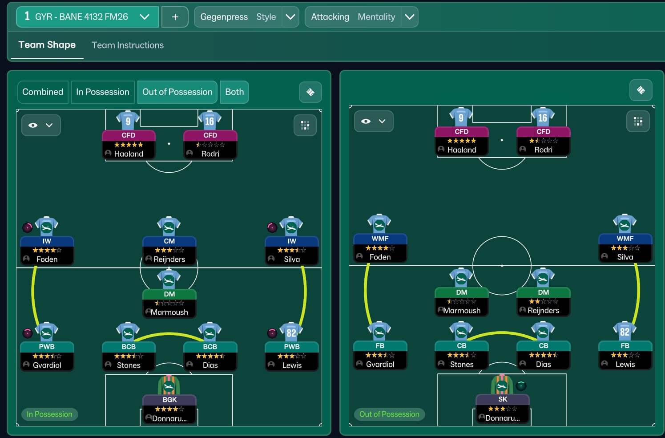The height and width of the screenshot is (438, 665).
Task: Select the Out of Possession view toggle
Action: pos(177,92)
